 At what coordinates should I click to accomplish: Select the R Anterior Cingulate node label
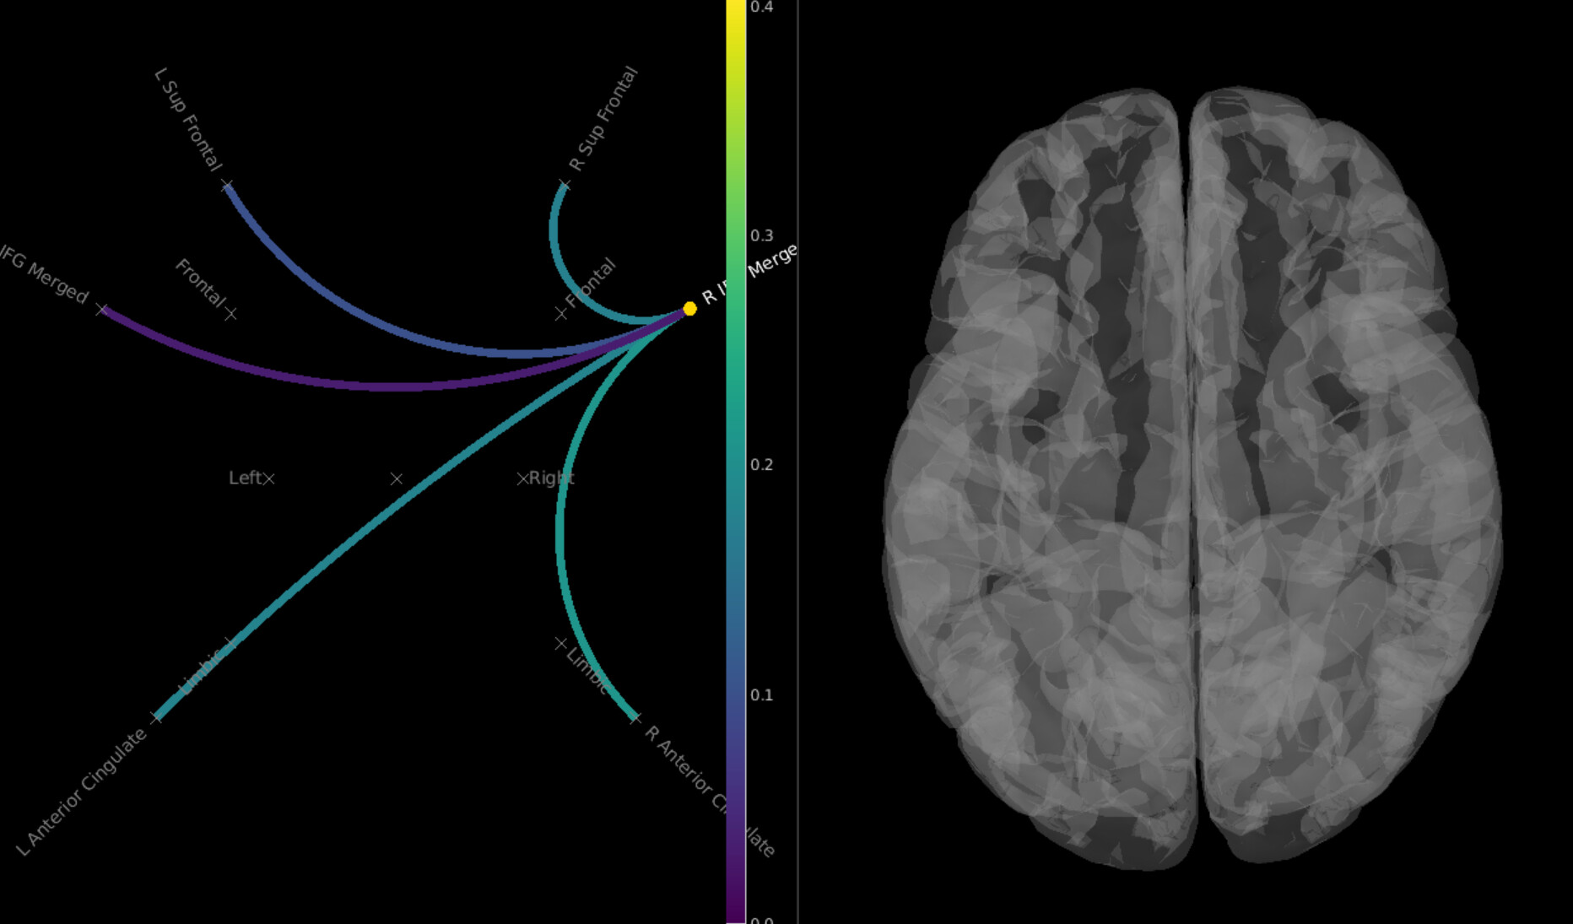pyautogui.click(x=709, y=791)
